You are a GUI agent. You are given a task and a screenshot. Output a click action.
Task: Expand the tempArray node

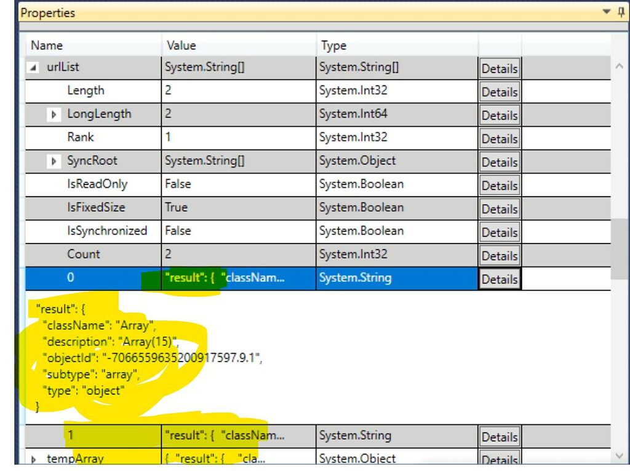34,459
